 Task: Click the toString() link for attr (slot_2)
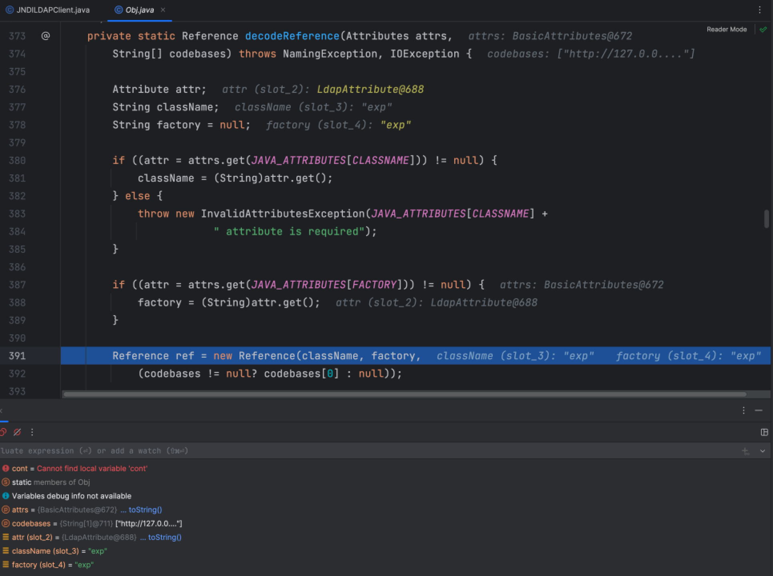(x=165, y=537)
